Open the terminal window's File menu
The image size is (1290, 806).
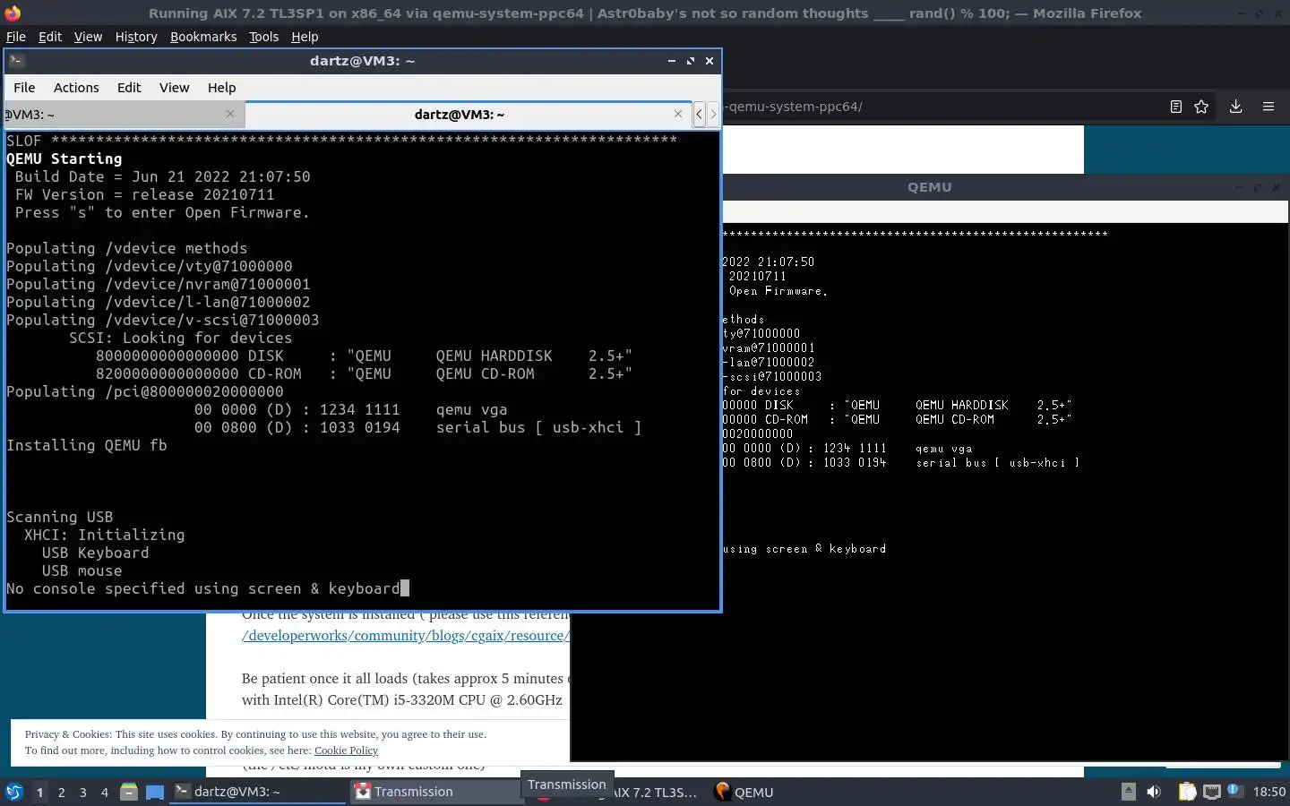24,88
